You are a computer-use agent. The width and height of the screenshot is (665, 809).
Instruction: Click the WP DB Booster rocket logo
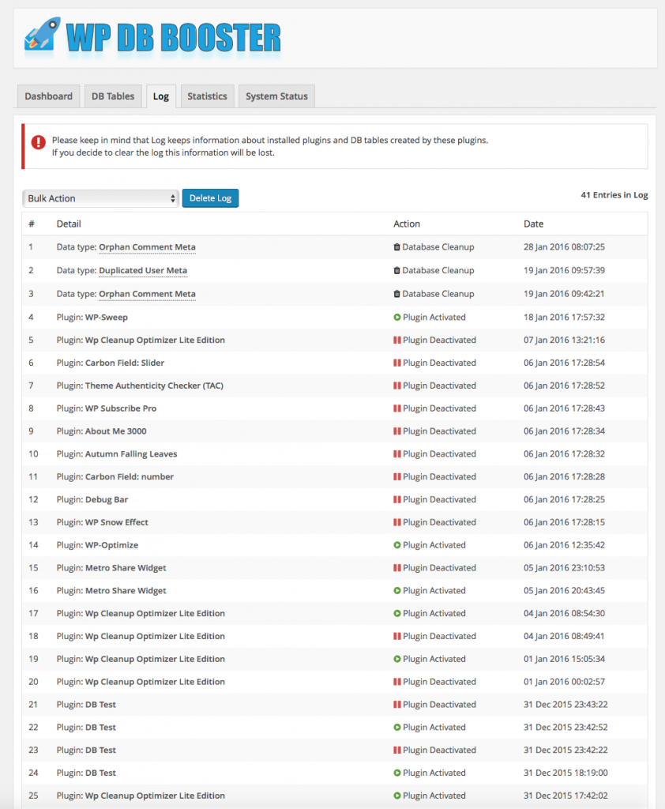(x=43, y=35)
